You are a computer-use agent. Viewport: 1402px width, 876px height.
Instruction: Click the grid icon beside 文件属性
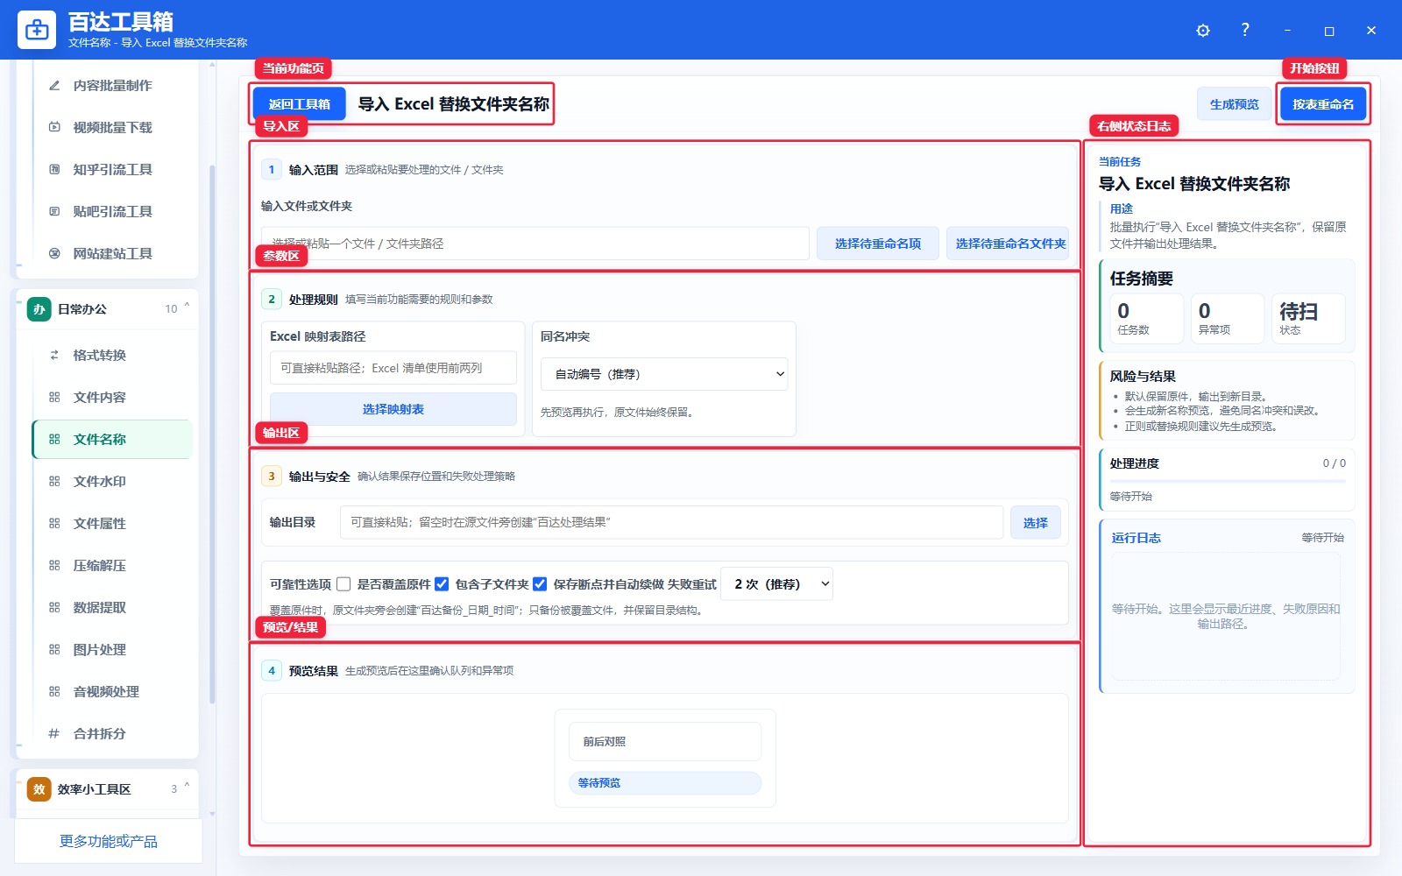coord(54,524)
